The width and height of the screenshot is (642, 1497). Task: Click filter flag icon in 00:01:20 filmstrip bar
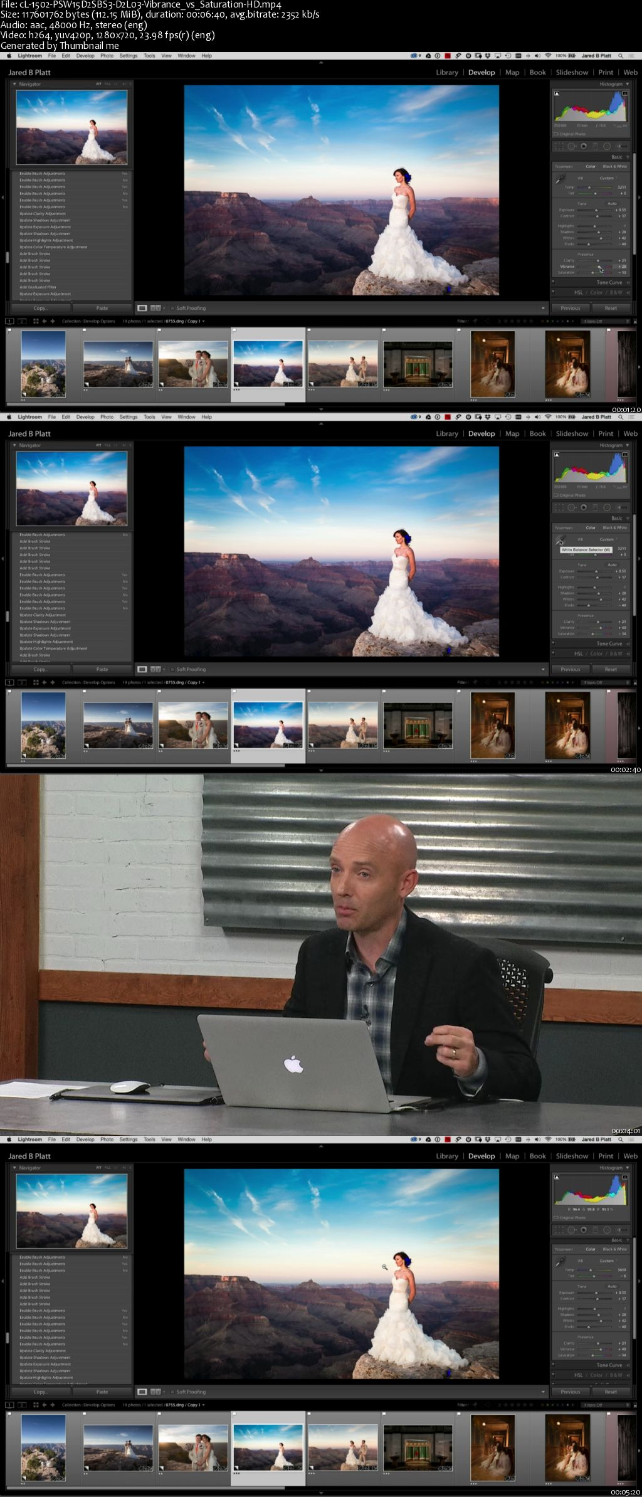click(x=475, y=321)
